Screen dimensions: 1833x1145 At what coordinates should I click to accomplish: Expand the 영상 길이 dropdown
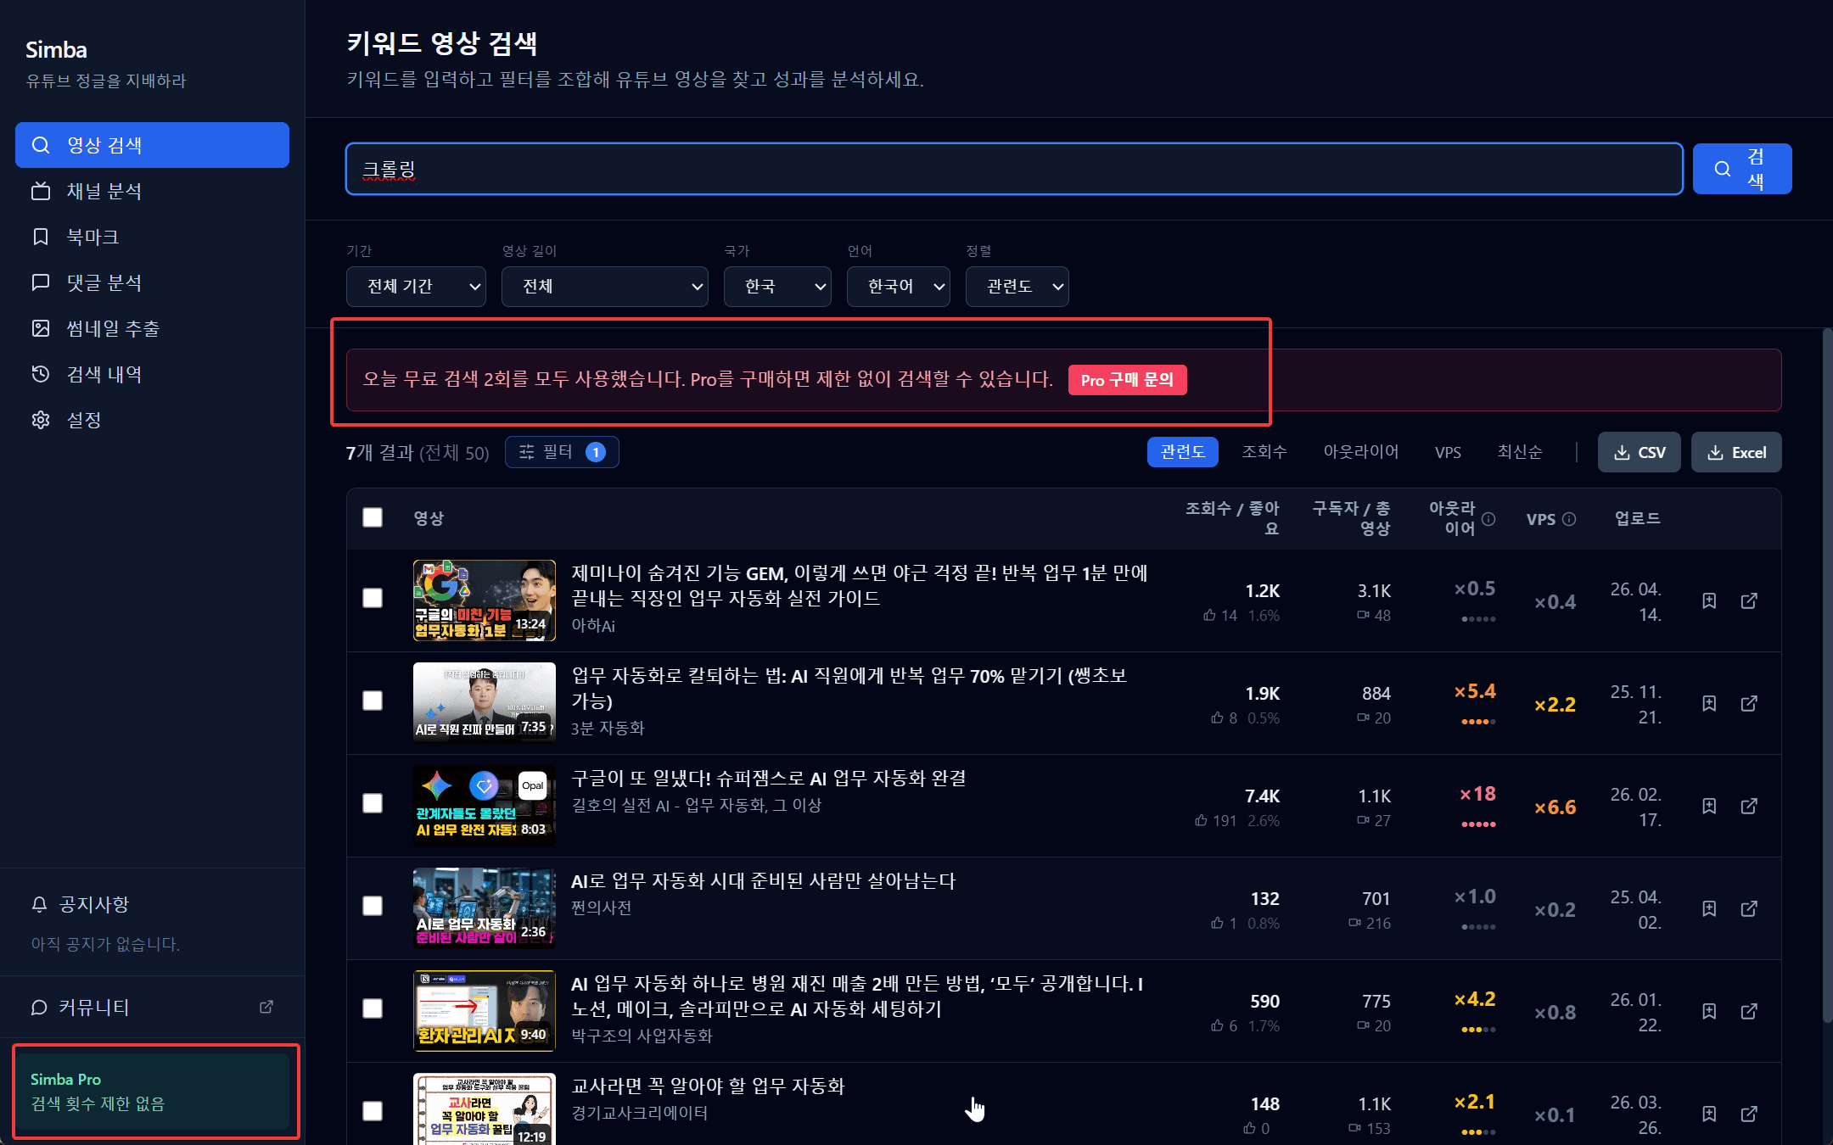[x=604, y=287]
